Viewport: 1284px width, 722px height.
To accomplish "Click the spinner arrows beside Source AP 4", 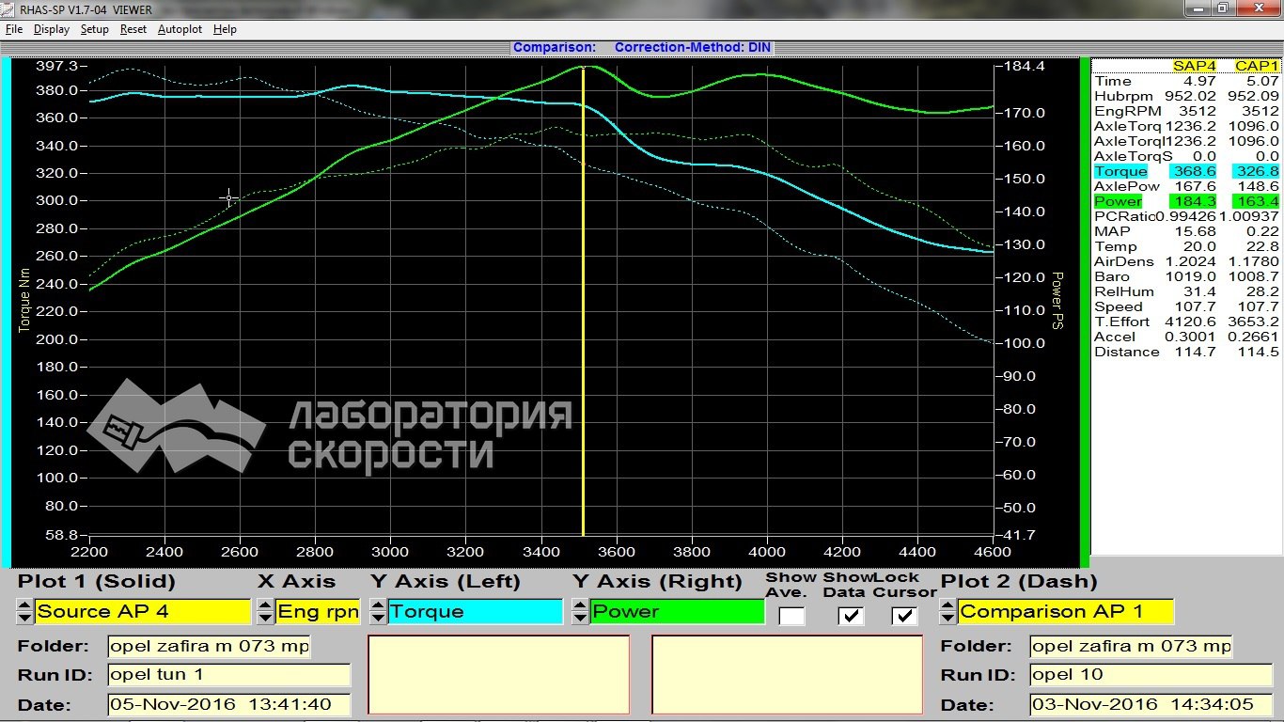I will tap(24, 612).
